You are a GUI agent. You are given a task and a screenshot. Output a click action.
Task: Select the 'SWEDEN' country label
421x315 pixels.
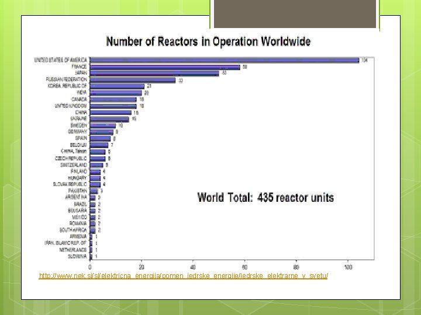coord(79,125)
